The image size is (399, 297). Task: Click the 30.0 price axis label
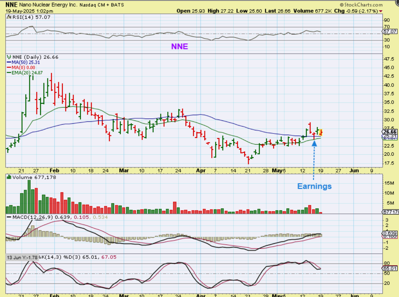point(389,120)
